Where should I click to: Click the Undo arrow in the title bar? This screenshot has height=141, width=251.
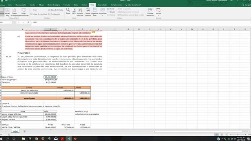click(x=6, y=1)
